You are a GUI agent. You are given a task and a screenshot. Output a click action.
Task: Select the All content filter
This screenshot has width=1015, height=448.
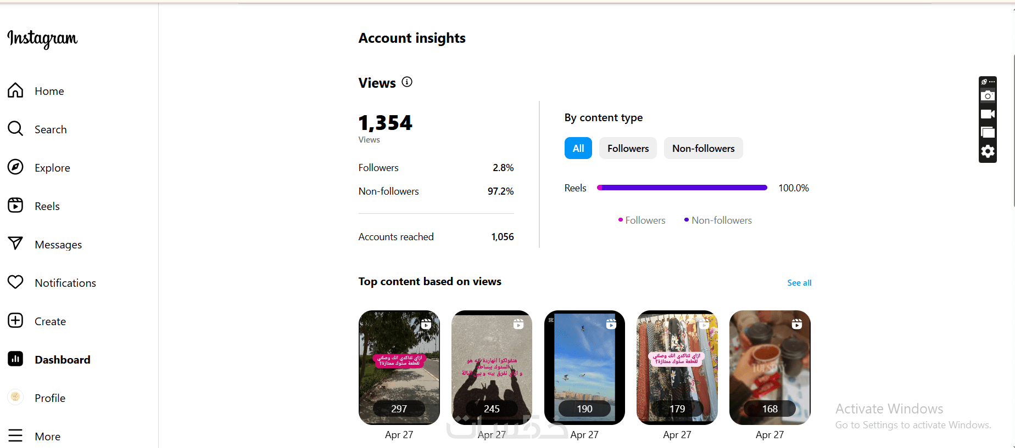(578, 148)
